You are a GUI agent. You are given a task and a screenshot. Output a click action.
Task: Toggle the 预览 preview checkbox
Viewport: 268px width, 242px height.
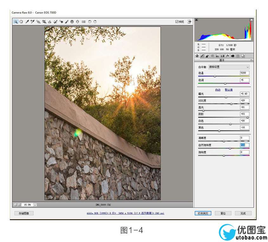click(x=177, y=22)
